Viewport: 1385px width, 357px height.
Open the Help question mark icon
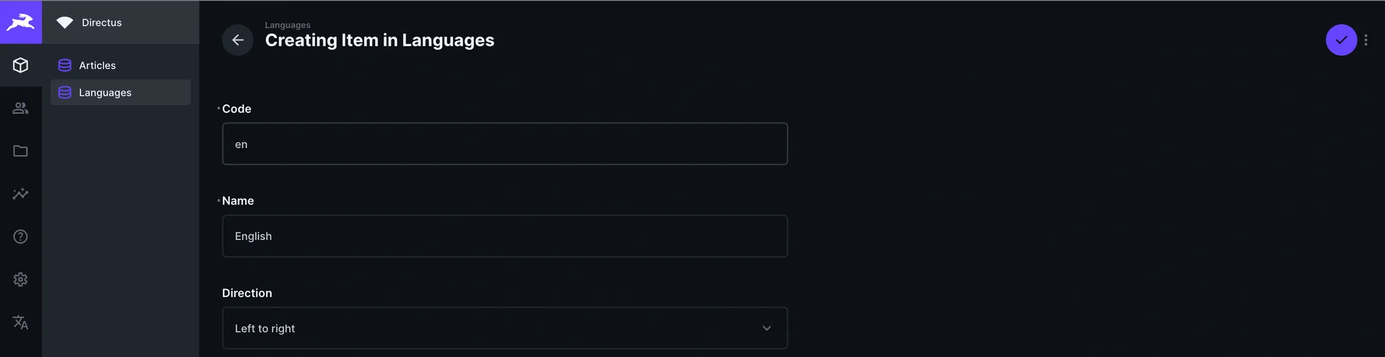(21, 237)
